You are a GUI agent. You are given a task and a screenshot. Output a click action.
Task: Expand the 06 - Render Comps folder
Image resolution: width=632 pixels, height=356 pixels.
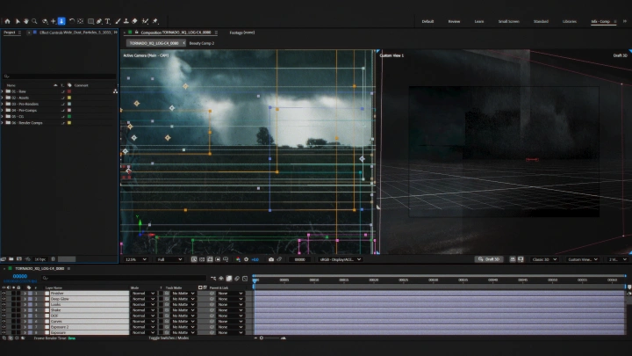(3, 123)
